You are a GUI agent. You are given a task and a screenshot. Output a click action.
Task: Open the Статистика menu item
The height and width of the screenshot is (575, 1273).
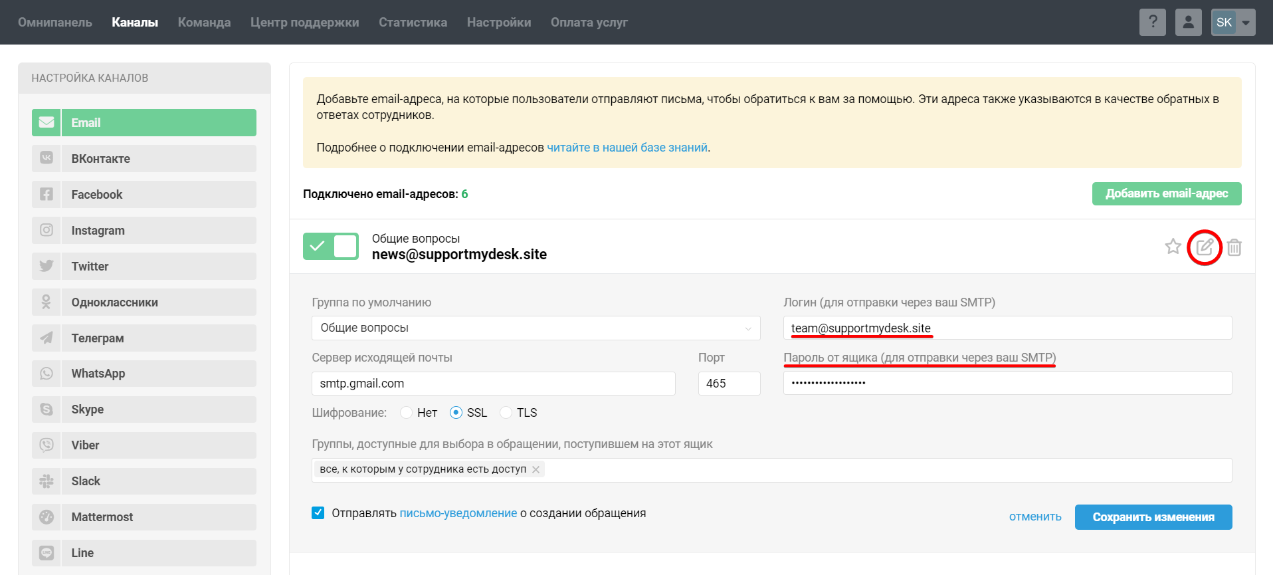tap(413, 23)
